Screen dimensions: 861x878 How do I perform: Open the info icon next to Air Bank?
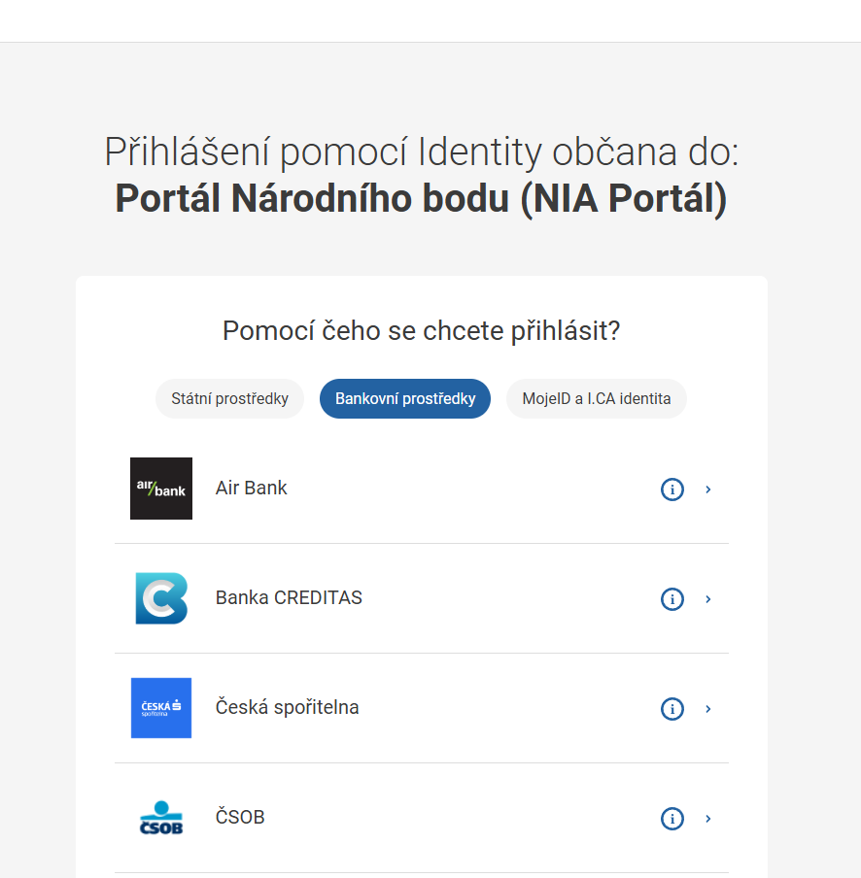coord(672,490)
